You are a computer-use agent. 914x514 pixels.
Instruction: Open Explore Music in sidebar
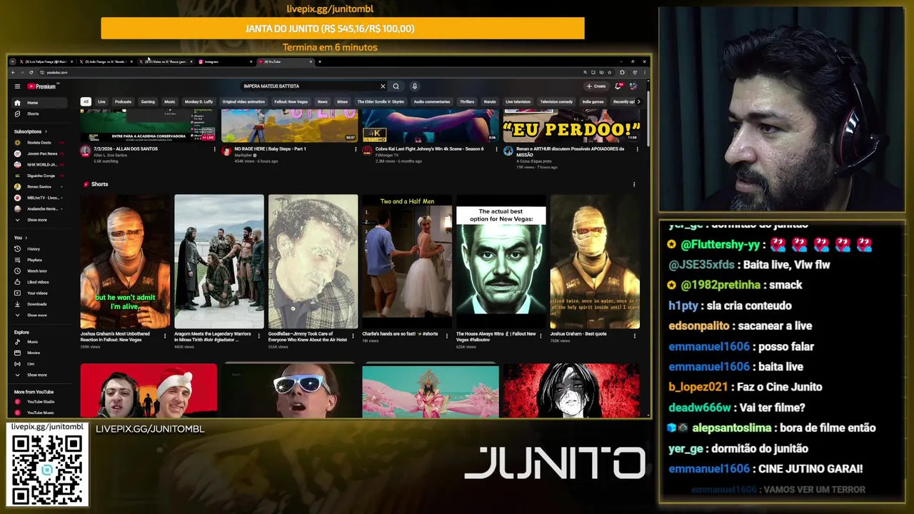(39, 342)
